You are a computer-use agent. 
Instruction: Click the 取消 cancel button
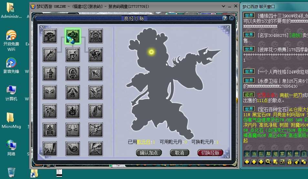pos(179,153)
